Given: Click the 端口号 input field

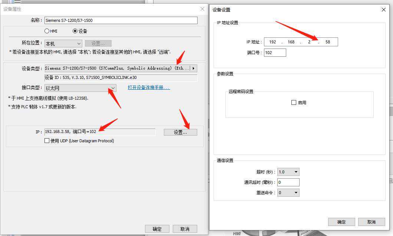Looking at the screenshot, I should (x=275, y=53).
